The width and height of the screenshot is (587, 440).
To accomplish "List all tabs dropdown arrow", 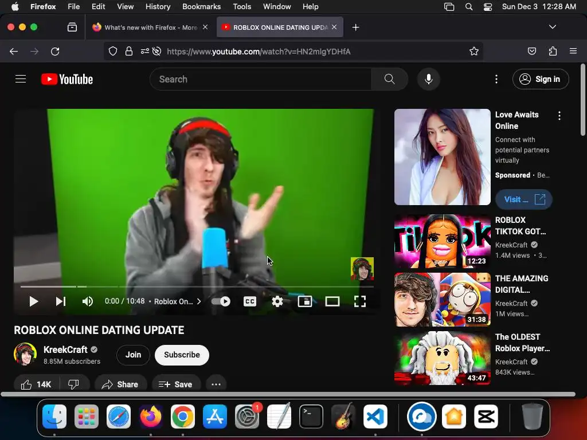I will pos(553,27).
